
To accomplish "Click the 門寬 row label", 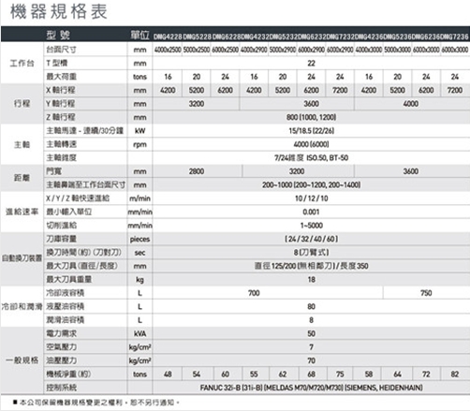I will point(54,171).
